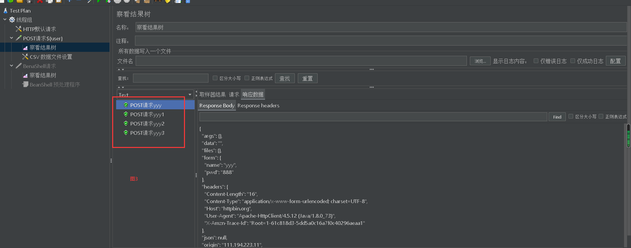The width and height of the screenshot is (631, 248).
Task: Click the Test Plan flask icon
Action: pyautogui.click(x=5, y=11)
